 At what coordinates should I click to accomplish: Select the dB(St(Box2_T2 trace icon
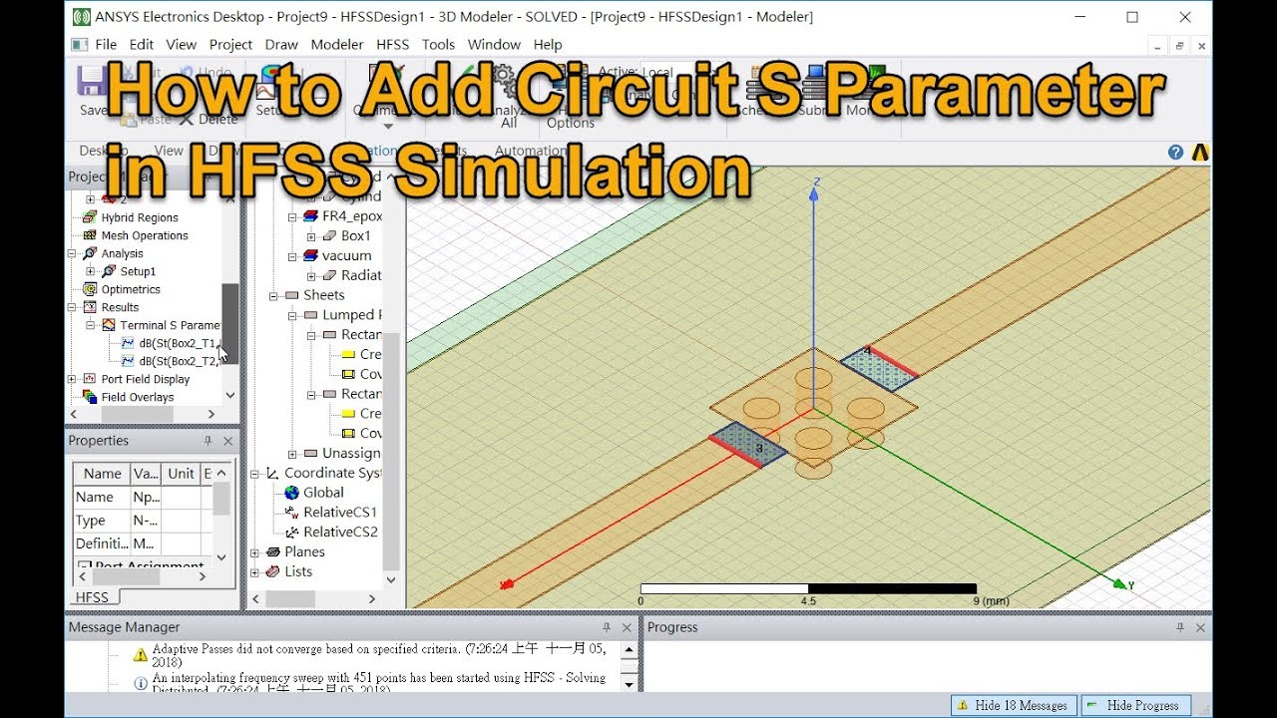coord(128,361)
